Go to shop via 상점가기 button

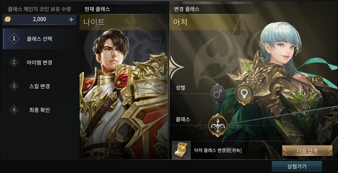[297, 167]
